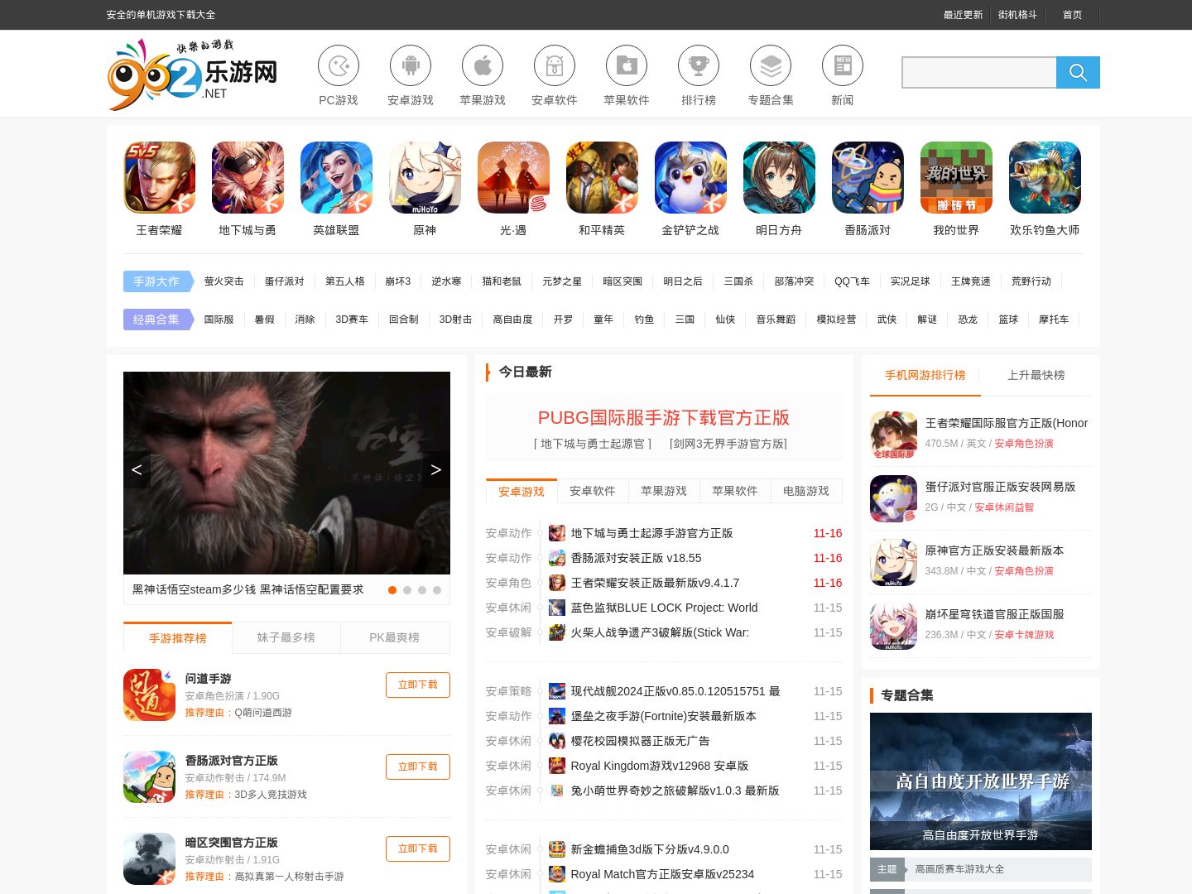The width and height of the screenshot is (1192, 894).
Task: Open the 国际服 collection tag
Action: (x=219, y=320)
